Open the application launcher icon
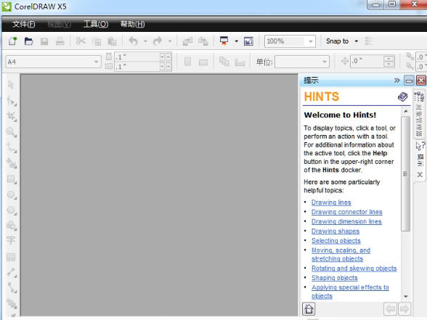Viewport: 427px width, 320px height. click(224, 41)
